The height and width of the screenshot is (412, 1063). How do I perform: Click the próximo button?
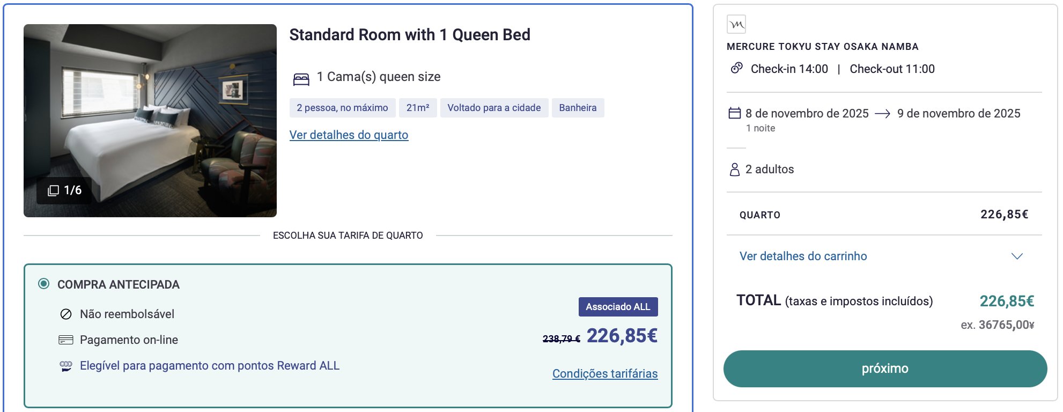885,369
